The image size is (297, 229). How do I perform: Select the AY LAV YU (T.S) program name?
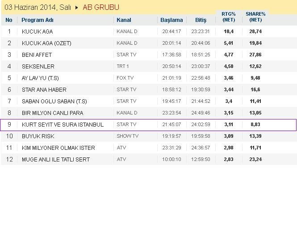40,78
